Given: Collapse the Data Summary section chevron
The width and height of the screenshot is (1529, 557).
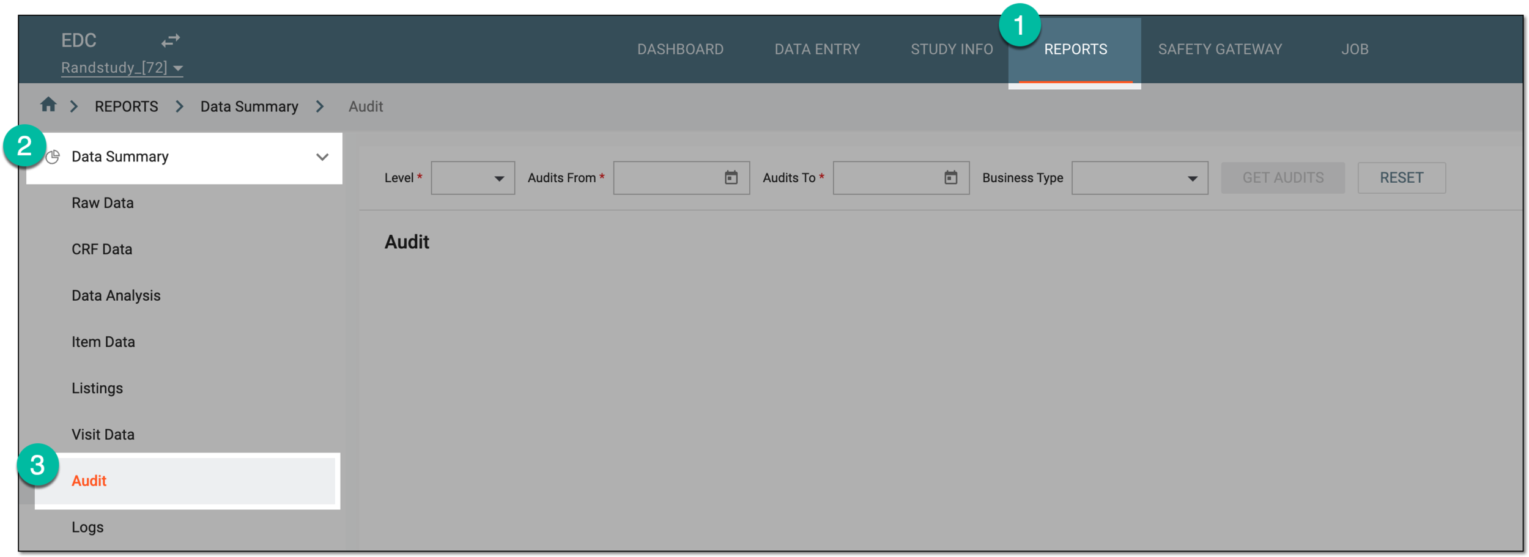Looking at the screenshot, I should [x=322, y=157].
